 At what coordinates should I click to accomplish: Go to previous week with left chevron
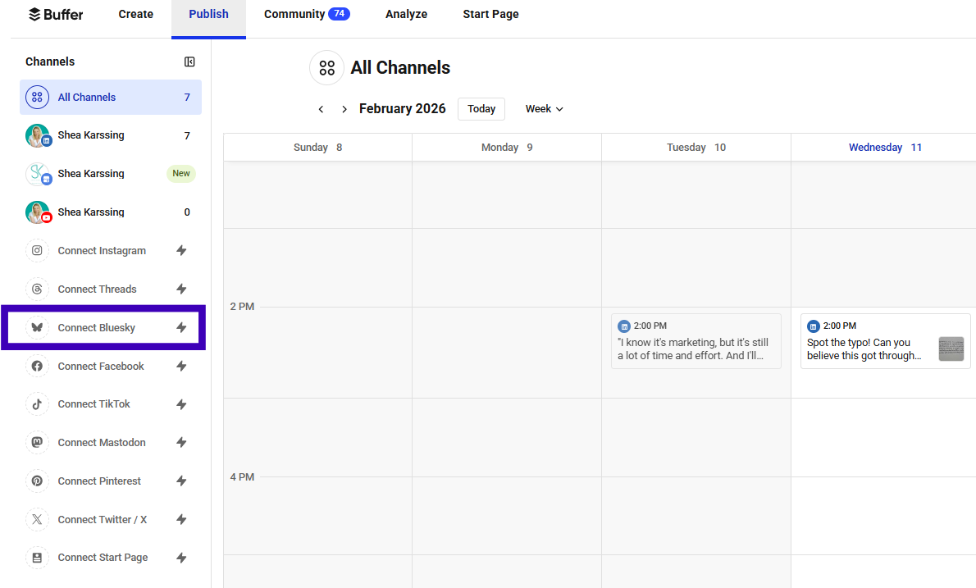tap(321, 108)
